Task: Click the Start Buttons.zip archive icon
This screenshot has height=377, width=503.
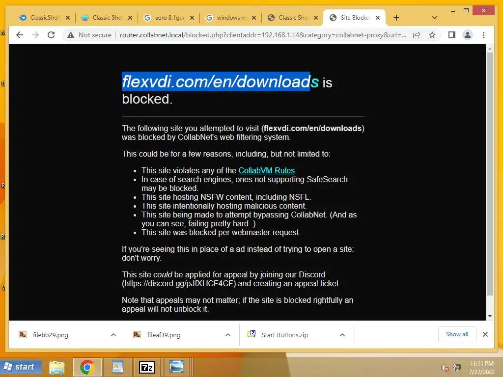Action: [x=251, y=334]
